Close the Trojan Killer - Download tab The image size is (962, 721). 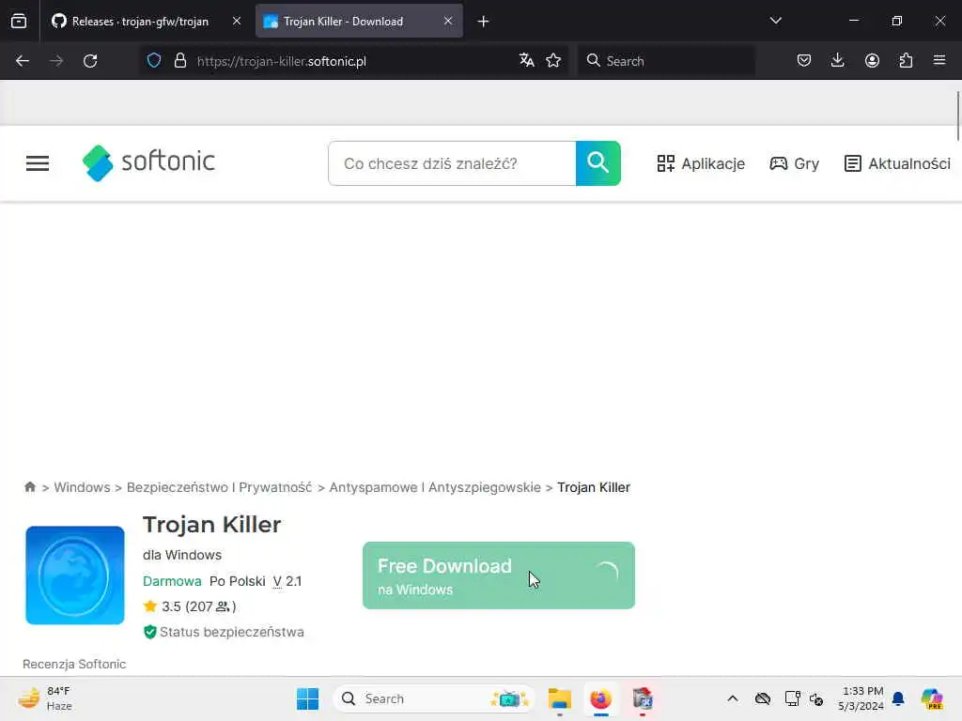tap(448, 22)
